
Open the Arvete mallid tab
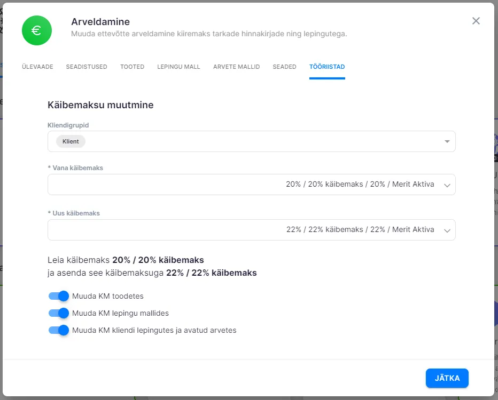[x=236, y=67]
